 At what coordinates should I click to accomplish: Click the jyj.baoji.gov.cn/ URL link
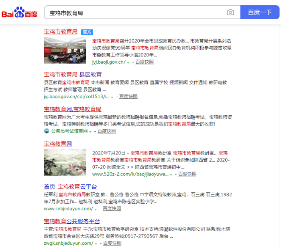[x=109, y=62]
